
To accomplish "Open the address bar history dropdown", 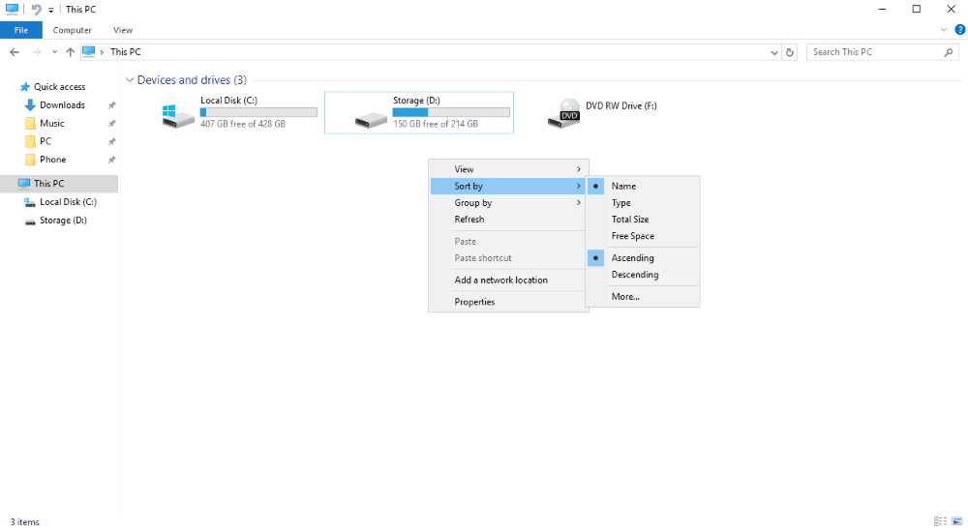I will pos(774,52).
